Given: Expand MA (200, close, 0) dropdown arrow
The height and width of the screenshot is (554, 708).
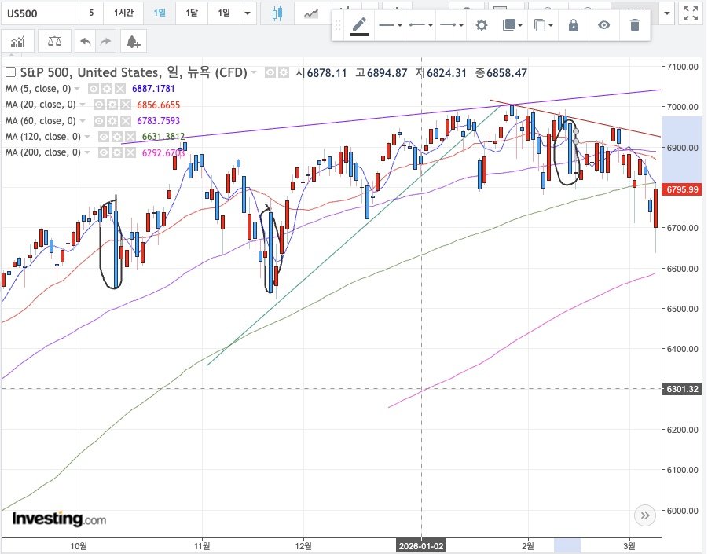Looking at the screenshot, I should pos(87,152).
